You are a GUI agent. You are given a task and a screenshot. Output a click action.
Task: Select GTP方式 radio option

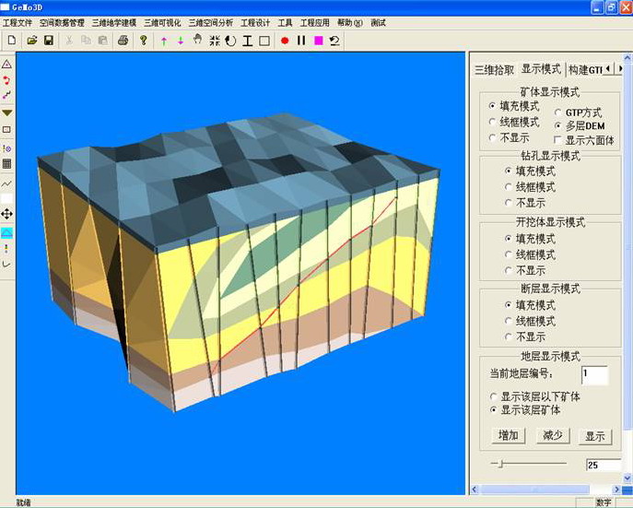pos(559,112)
